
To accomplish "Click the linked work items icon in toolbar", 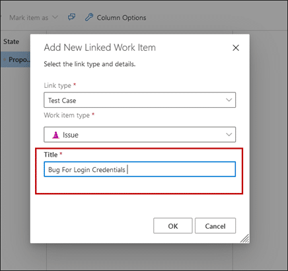I will 71,17.
